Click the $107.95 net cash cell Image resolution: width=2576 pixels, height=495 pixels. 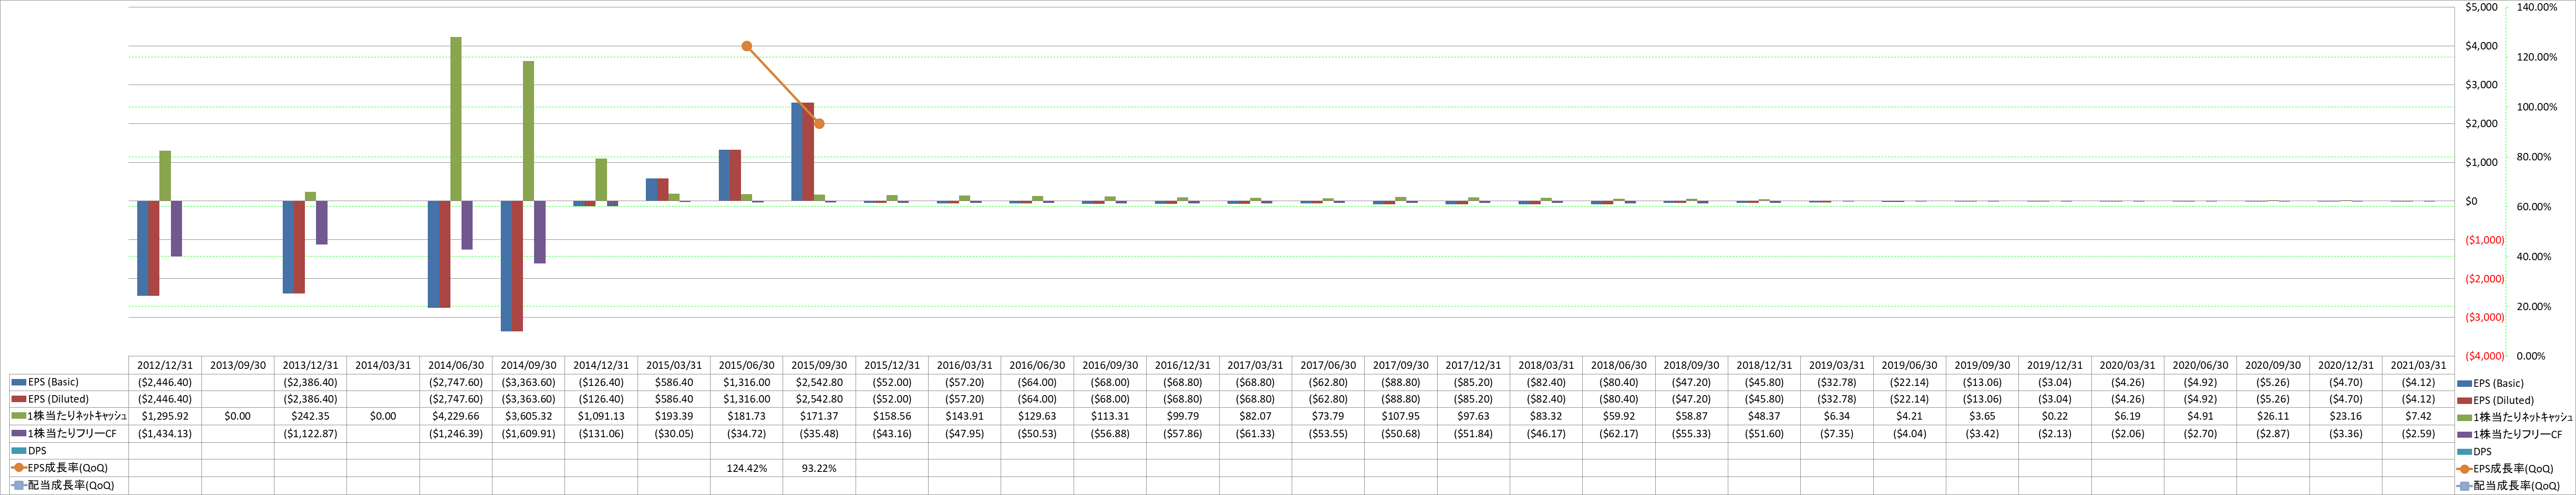[1401, 416]
